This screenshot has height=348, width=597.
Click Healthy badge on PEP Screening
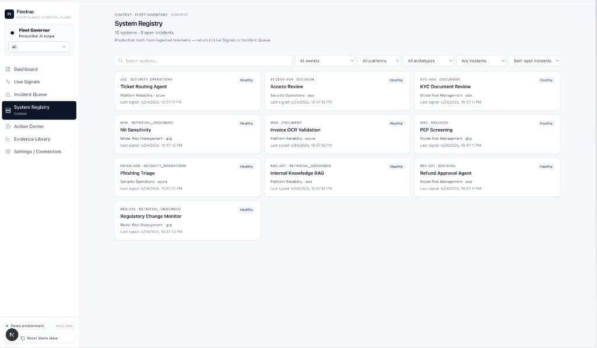click(546, 123)
